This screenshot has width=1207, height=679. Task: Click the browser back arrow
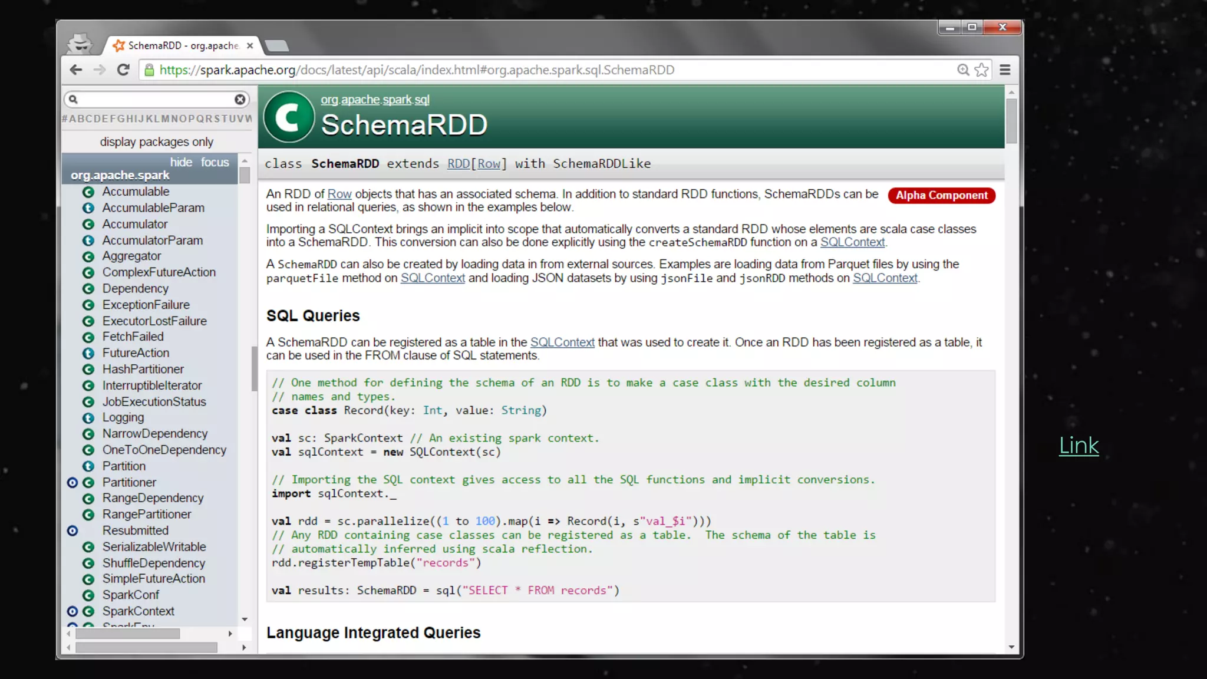(76, 70)
